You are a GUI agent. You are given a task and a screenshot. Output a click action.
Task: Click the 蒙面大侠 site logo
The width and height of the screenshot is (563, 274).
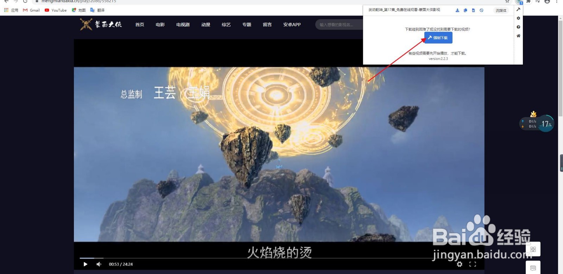[x=101, y=24]
